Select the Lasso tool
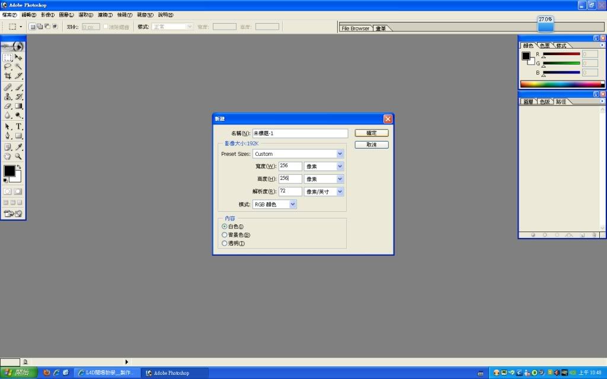607x379 pixels. point(8,67)
